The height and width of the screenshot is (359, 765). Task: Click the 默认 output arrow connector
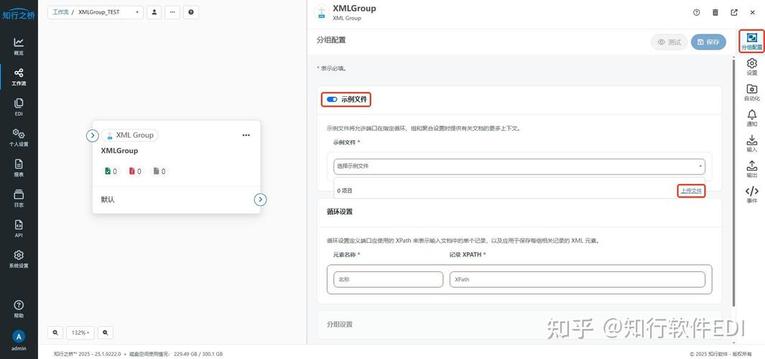pos(261,199)
